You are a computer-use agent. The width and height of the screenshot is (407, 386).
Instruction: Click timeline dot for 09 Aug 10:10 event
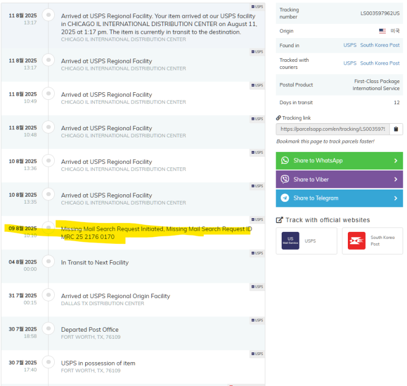tap(48, 227)
